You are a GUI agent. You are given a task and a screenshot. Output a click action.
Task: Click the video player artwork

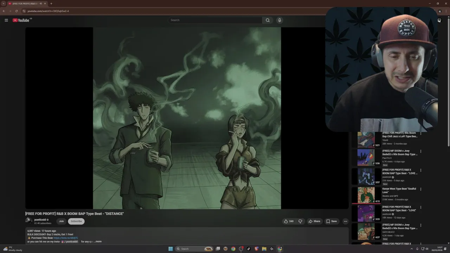click(x=187, y=118)
